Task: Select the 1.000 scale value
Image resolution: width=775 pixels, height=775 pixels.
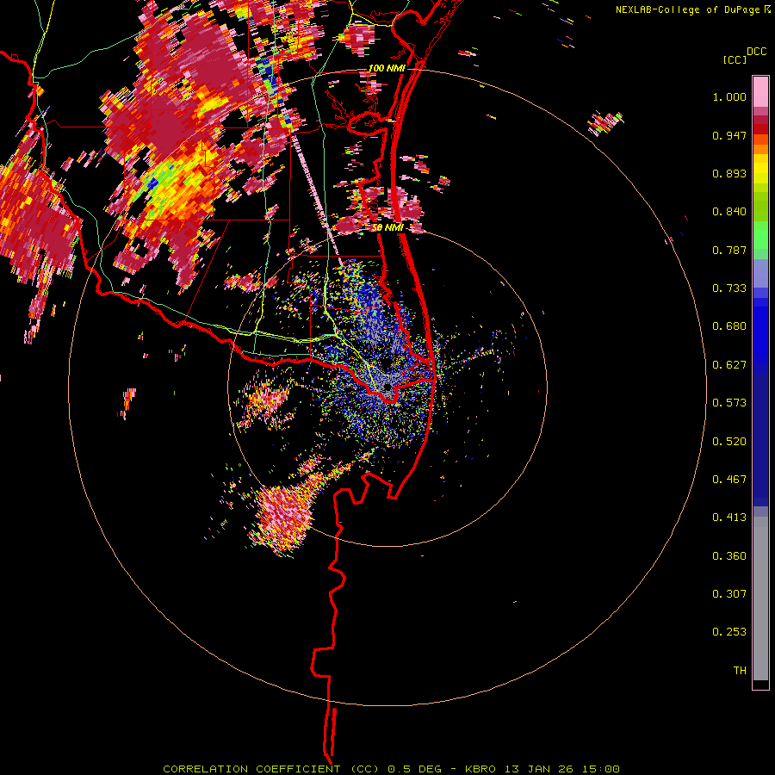Action: [x=729, y=96]
